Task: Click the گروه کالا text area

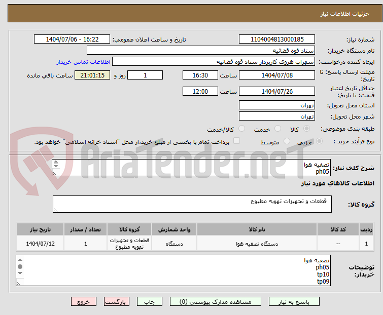Action: pos(192,204)
